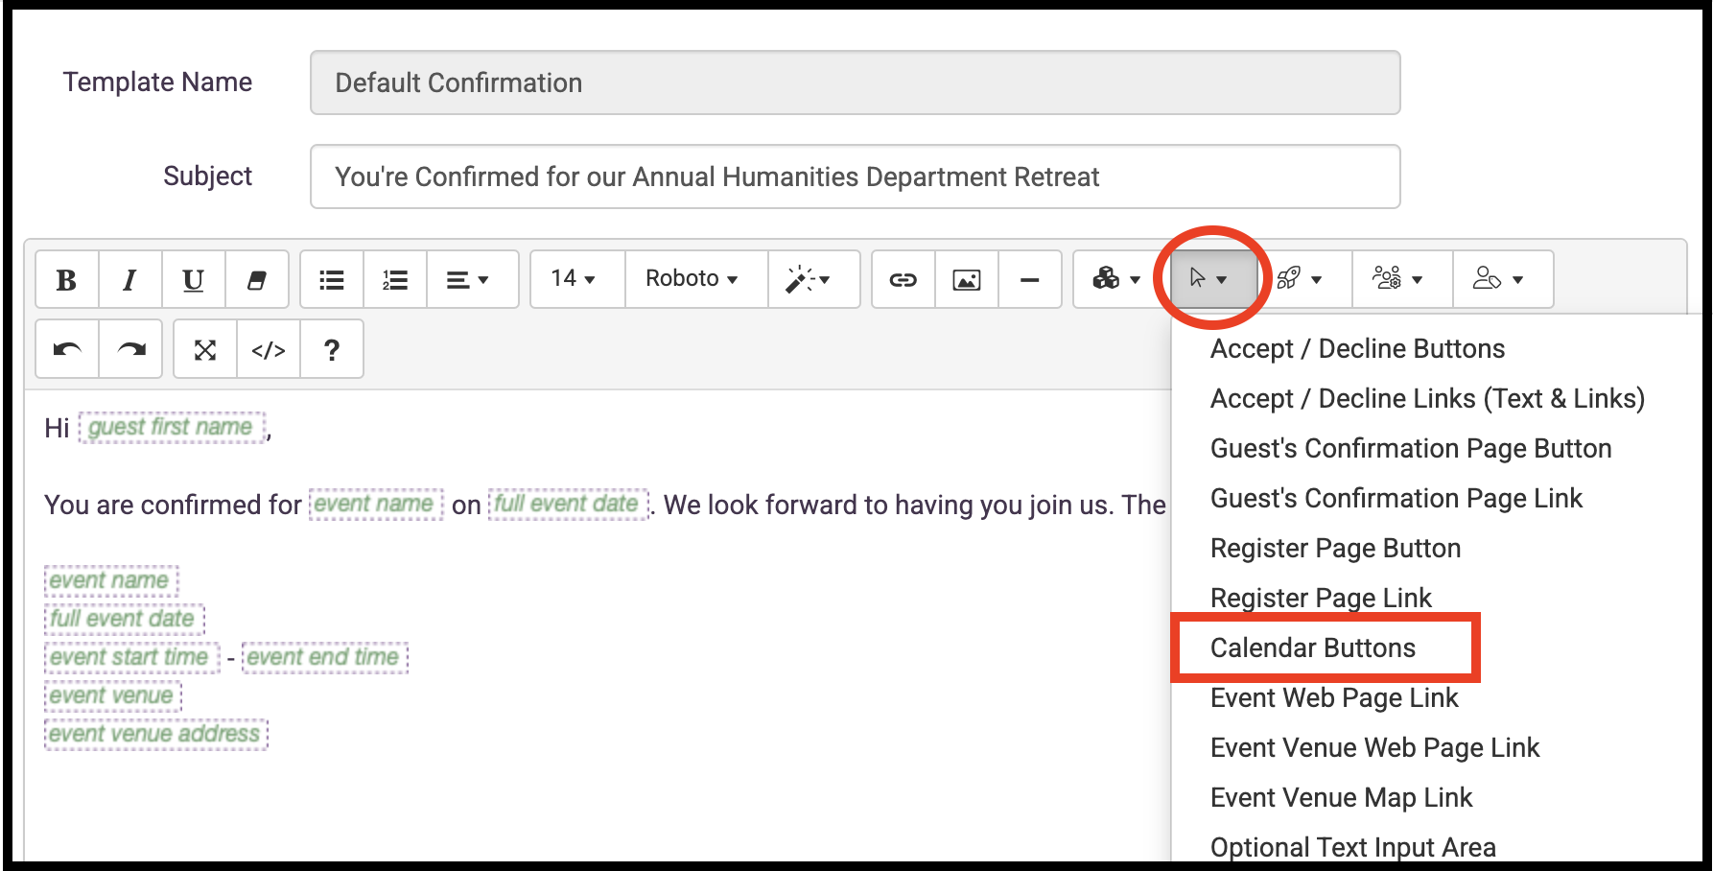Viewport: 1713px width, 871px height.
Task: Open the font size 14 dropdown
Action: tap(574, 279)
